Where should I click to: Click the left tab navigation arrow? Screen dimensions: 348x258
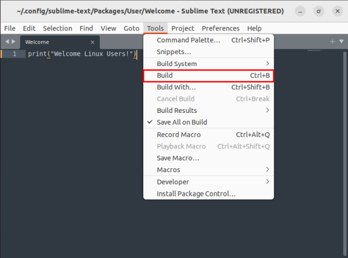pyautogui.click(x=7, y=42)
